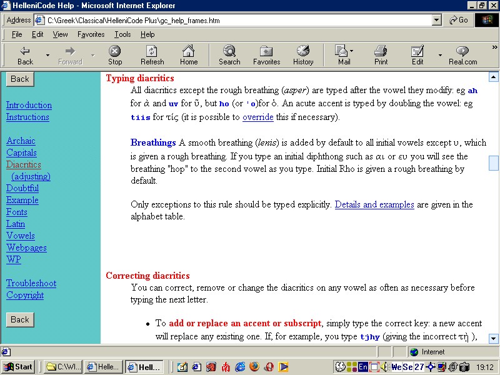Print the help document
Image resolution: width=500 pixels, height=375 pixels.
pyautogui.click(x=381, y=54)
